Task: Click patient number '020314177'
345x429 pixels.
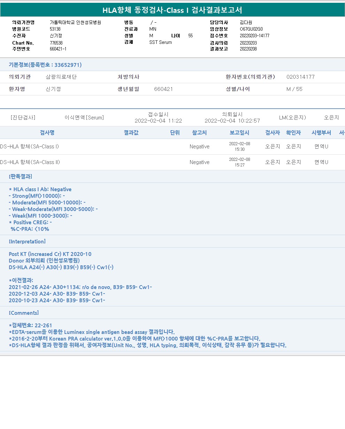Action: click(x=300, y=77)
